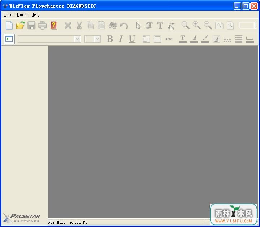Select the pointer-with-T text edit tool

pyautogui.click(x=149, y=26)
